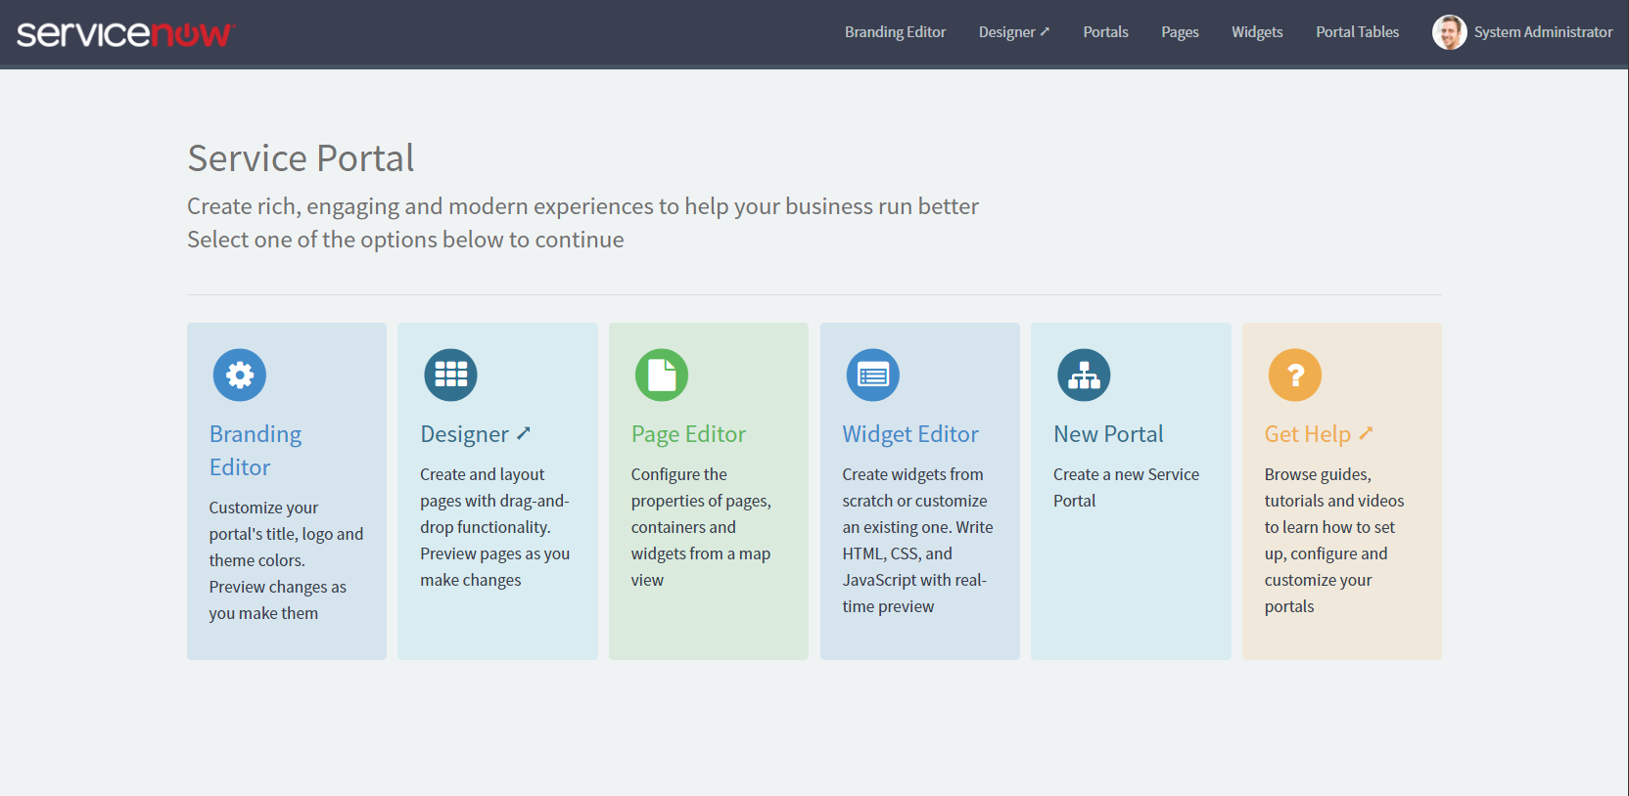Click the ServiceNow logo in header
This screenshot has height=796, width=1629.
tap(125, 33)
